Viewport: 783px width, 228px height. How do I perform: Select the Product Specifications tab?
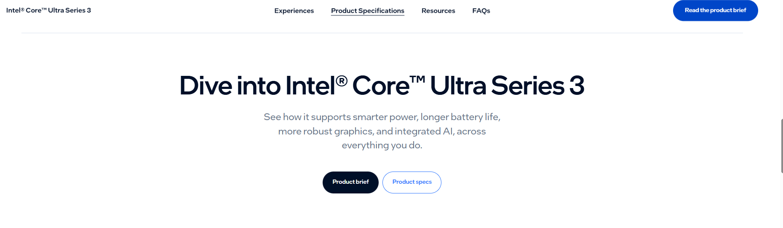tap(367, 11)
